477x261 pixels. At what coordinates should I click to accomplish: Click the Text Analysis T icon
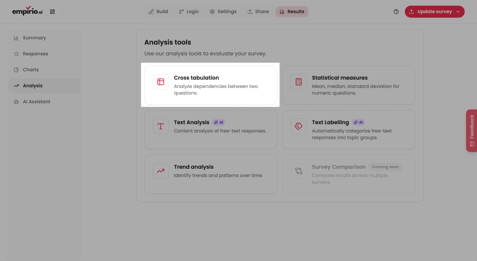(x=161, y=126)
